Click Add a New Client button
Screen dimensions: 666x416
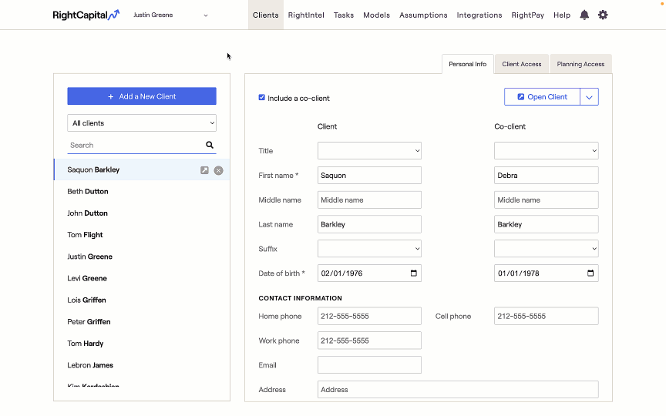click(x=142, y=96)
